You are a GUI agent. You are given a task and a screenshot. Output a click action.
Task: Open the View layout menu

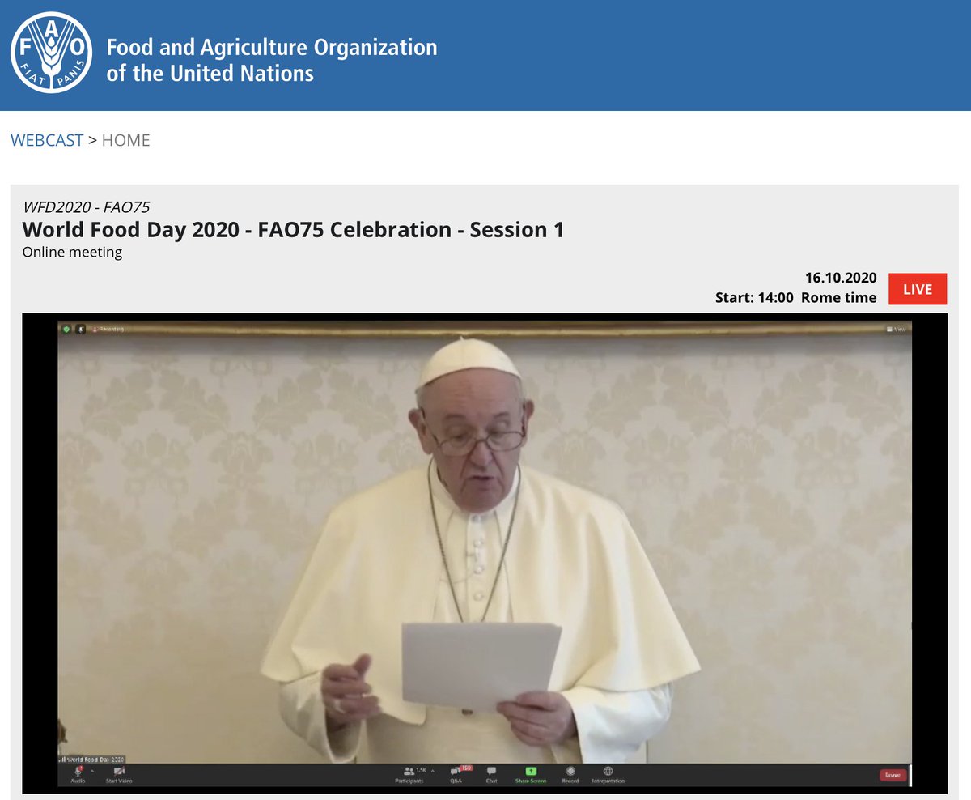896,330
